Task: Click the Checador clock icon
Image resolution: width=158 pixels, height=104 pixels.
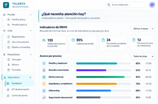Action: pos(9,59)
